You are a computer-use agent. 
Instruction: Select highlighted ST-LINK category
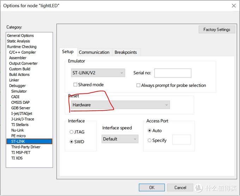click(29, 141)
